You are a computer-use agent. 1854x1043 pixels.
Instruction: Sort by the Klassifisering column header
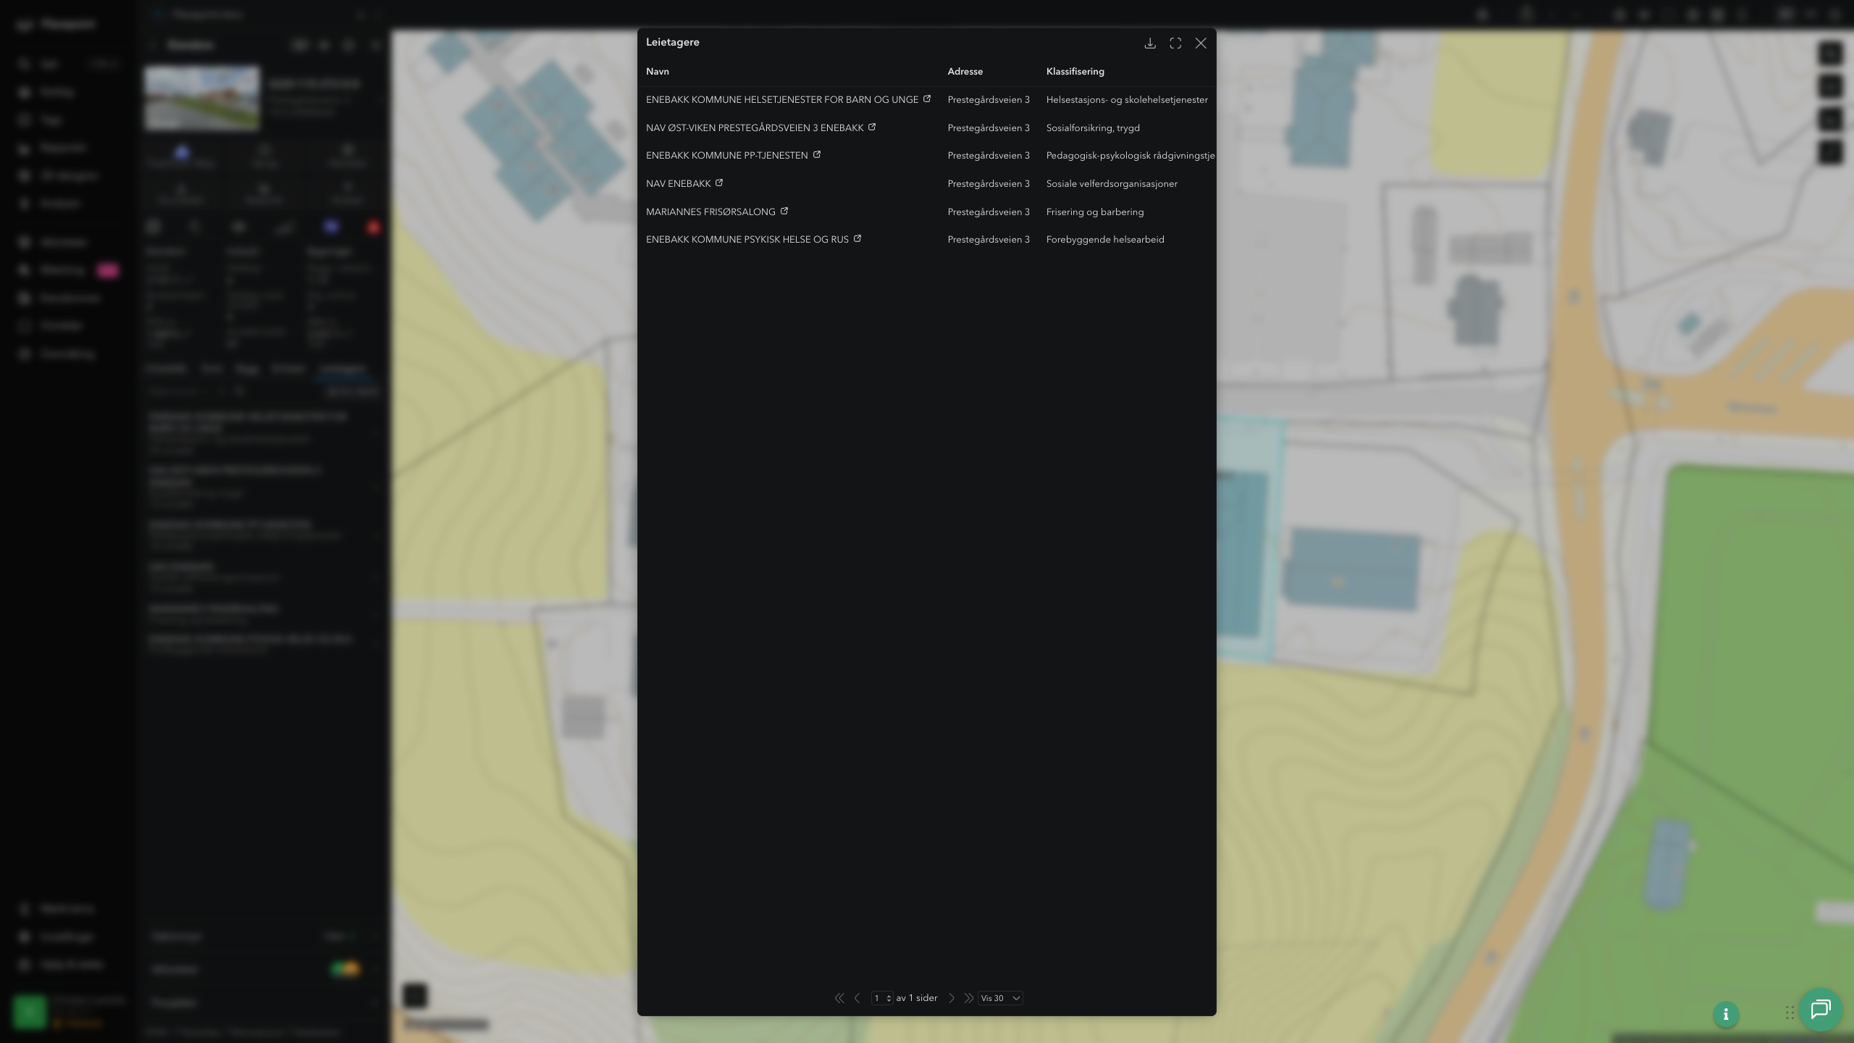(1075, 71)
